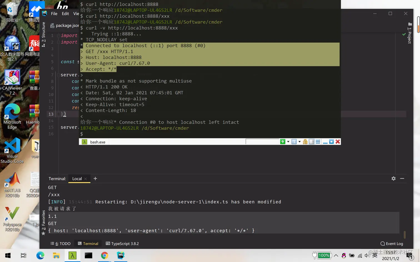Open the Cmder hamburger settings menu
This screenshot has height=262, width=420.
click(x=318, y=142)
